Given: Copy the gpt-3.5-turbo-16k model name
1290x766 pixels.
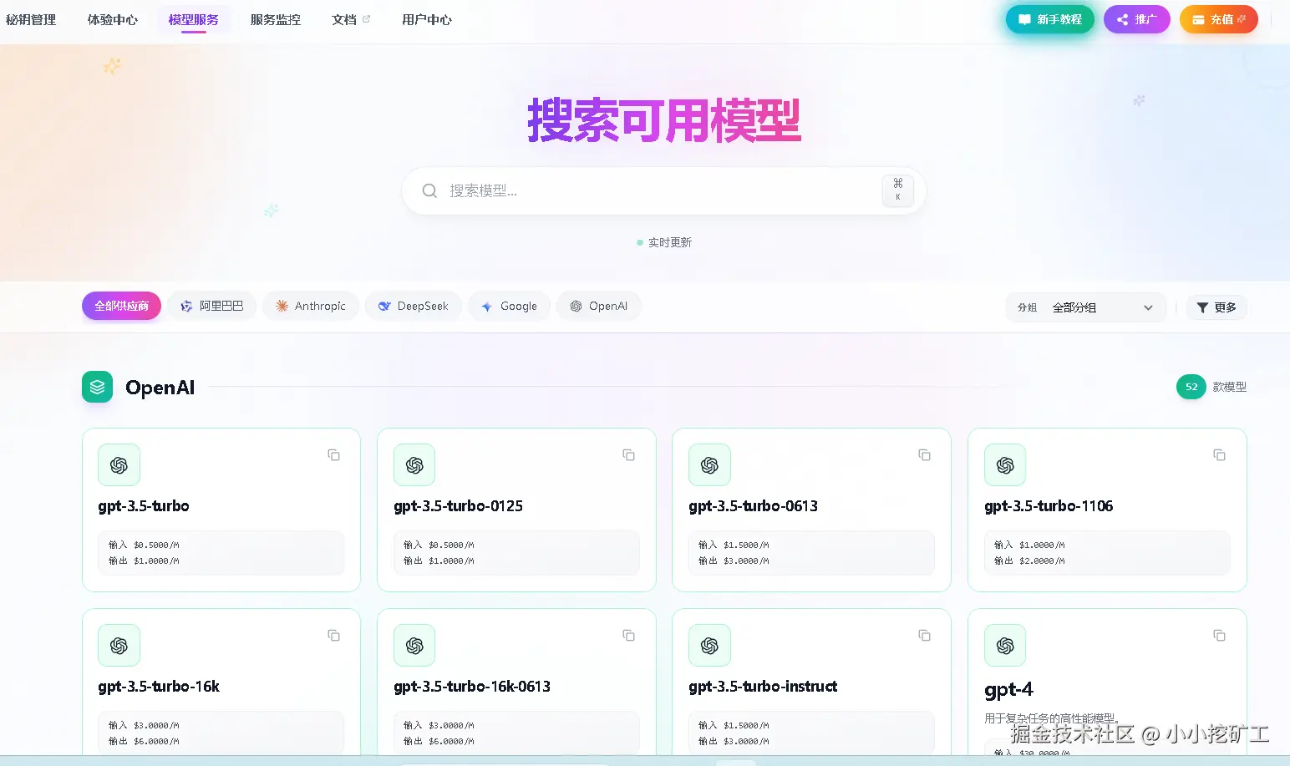Looking at the screenshot, I should coord(333,636).
